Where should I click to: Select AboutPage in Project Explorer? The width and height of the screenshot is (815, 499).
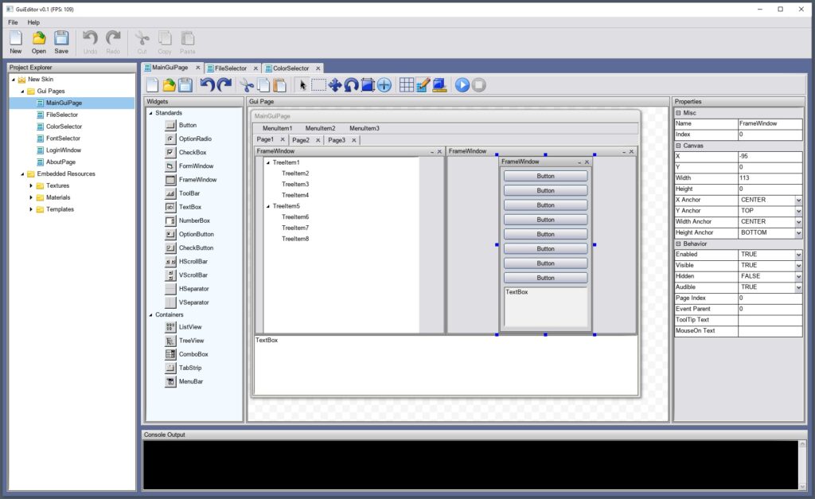pos(60,162)
